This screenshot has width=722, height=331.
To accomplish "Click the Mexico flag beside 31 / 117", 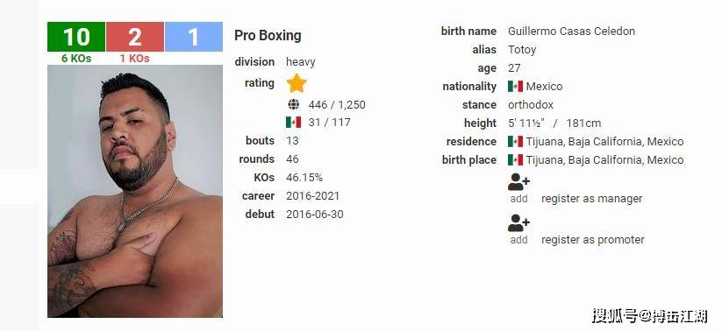I will (293, 123).
